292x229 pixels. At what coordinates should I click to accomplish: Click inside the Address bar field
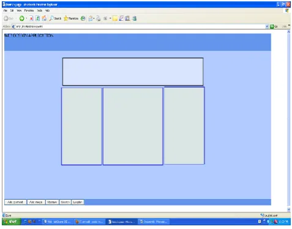[x=139, y=26]
